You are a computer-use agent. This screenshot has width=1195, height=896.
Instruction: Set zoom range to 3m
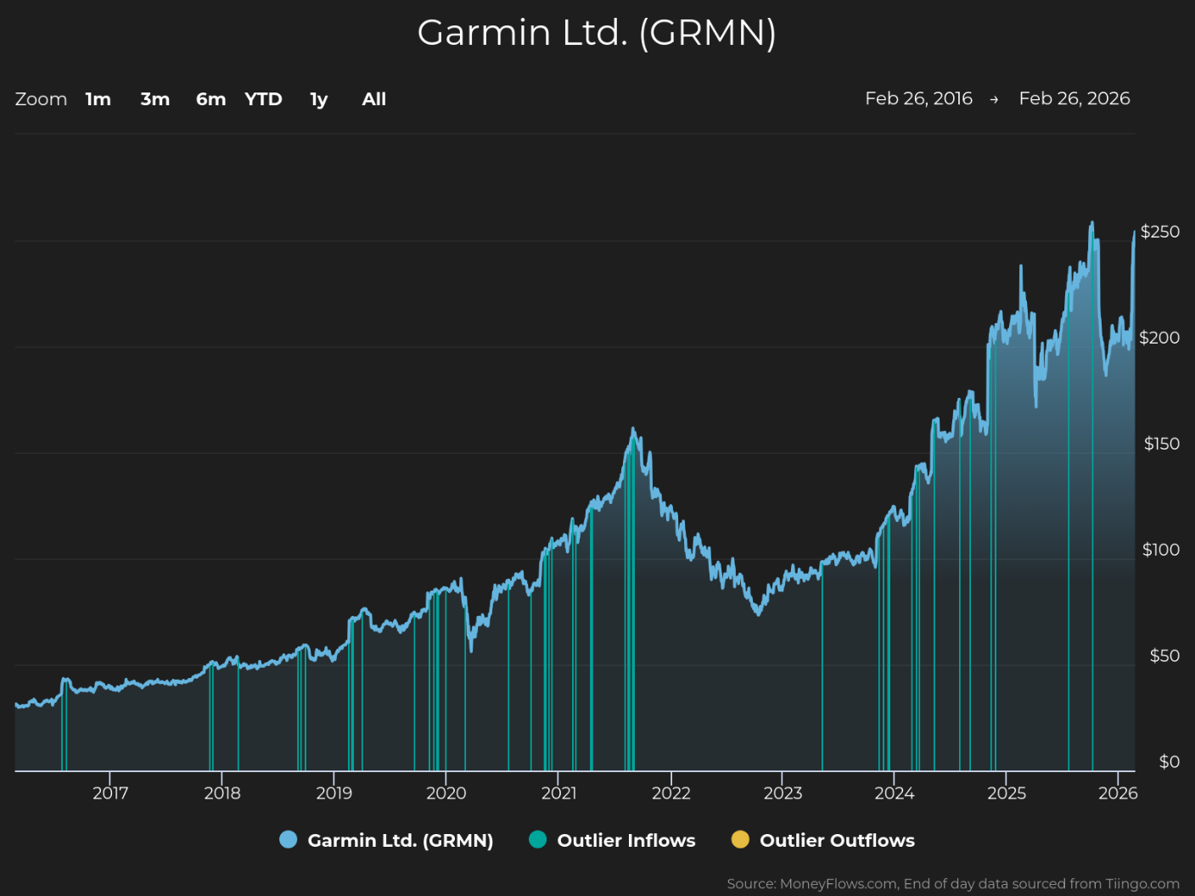(155, 99)
